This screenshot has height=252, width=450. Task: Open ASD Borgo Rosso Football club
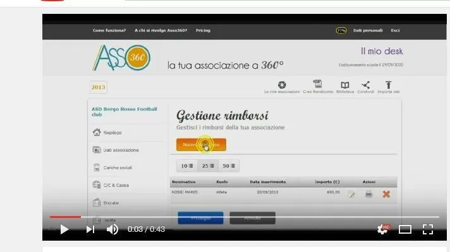click(x=125, y=112)
